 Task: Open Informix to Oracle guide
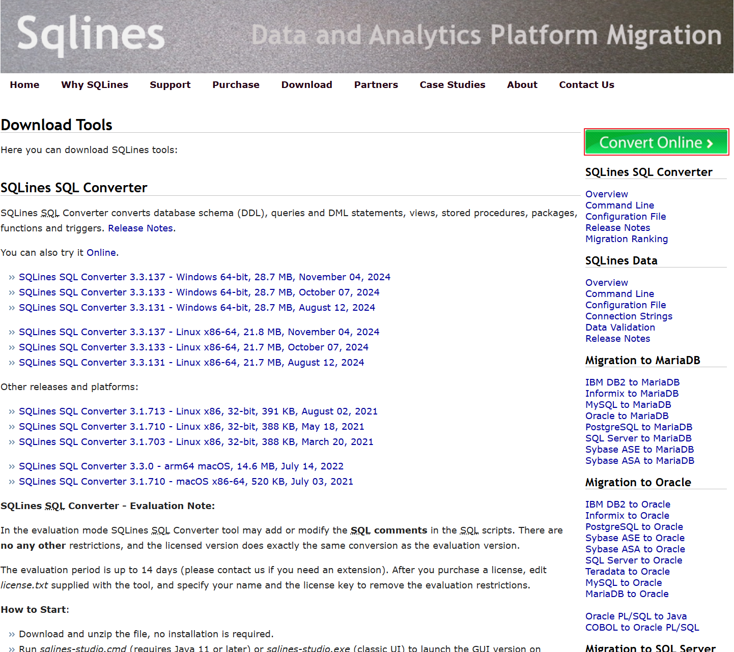tap(627, 516)
